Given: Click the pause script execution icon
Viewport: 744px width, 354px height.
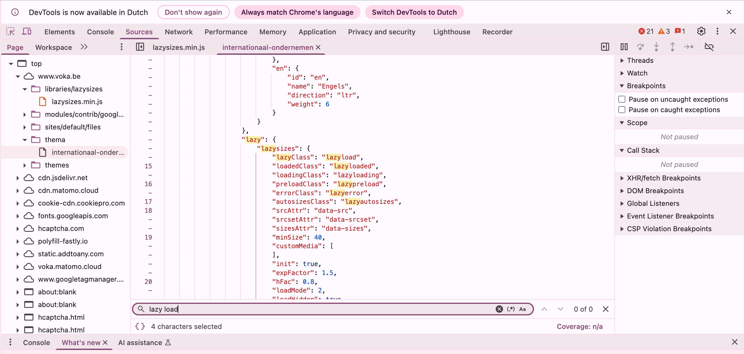Looking at the screenshot, I should [624, 47].
